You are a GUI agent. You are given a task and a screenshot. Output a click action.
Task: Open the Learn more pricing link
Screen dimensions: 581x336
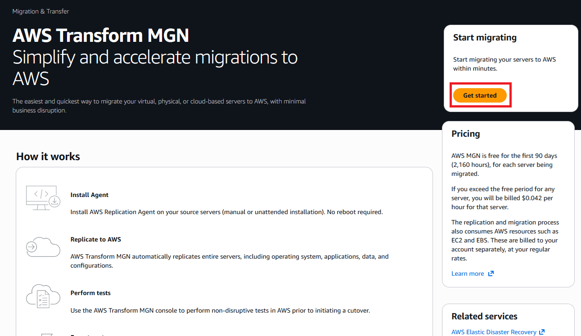(x=468, y=273)
